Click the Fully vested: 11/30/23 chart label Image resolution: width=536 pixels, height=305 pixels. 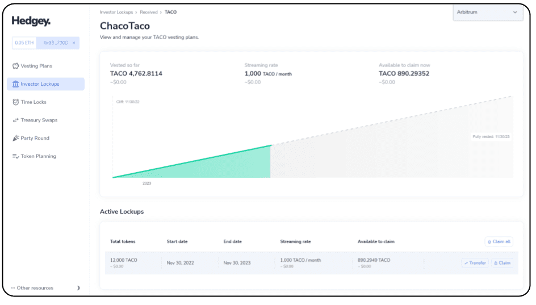[x=491, y=137]
